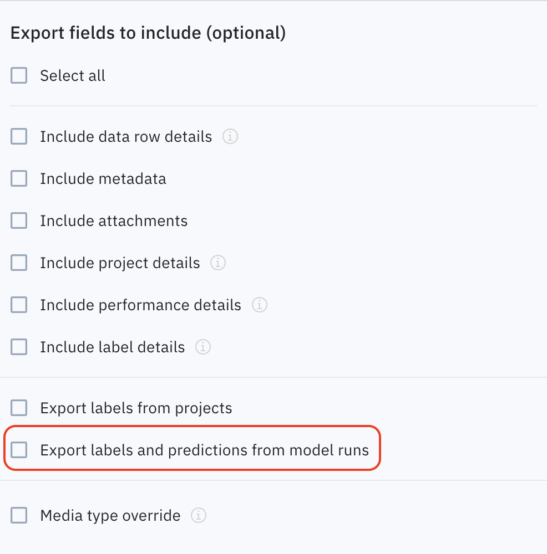Enable Include data row details checkbox
This screenshot has height=554, width=547.
(19, 136)
